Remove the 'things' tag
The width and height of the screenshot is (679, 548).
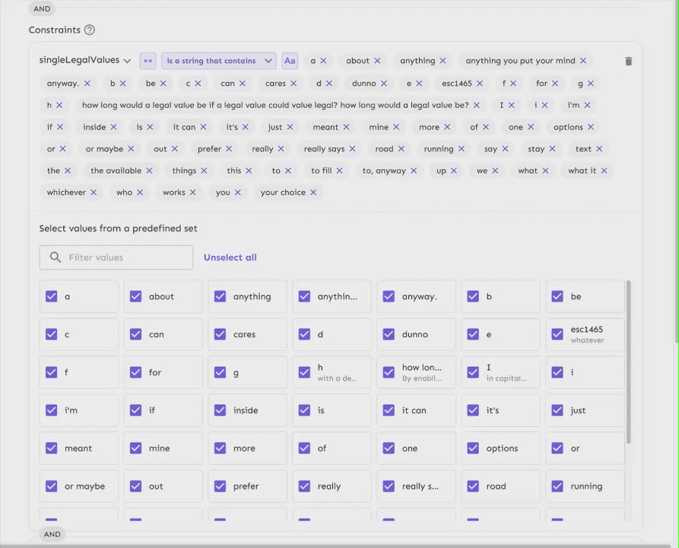204,170
